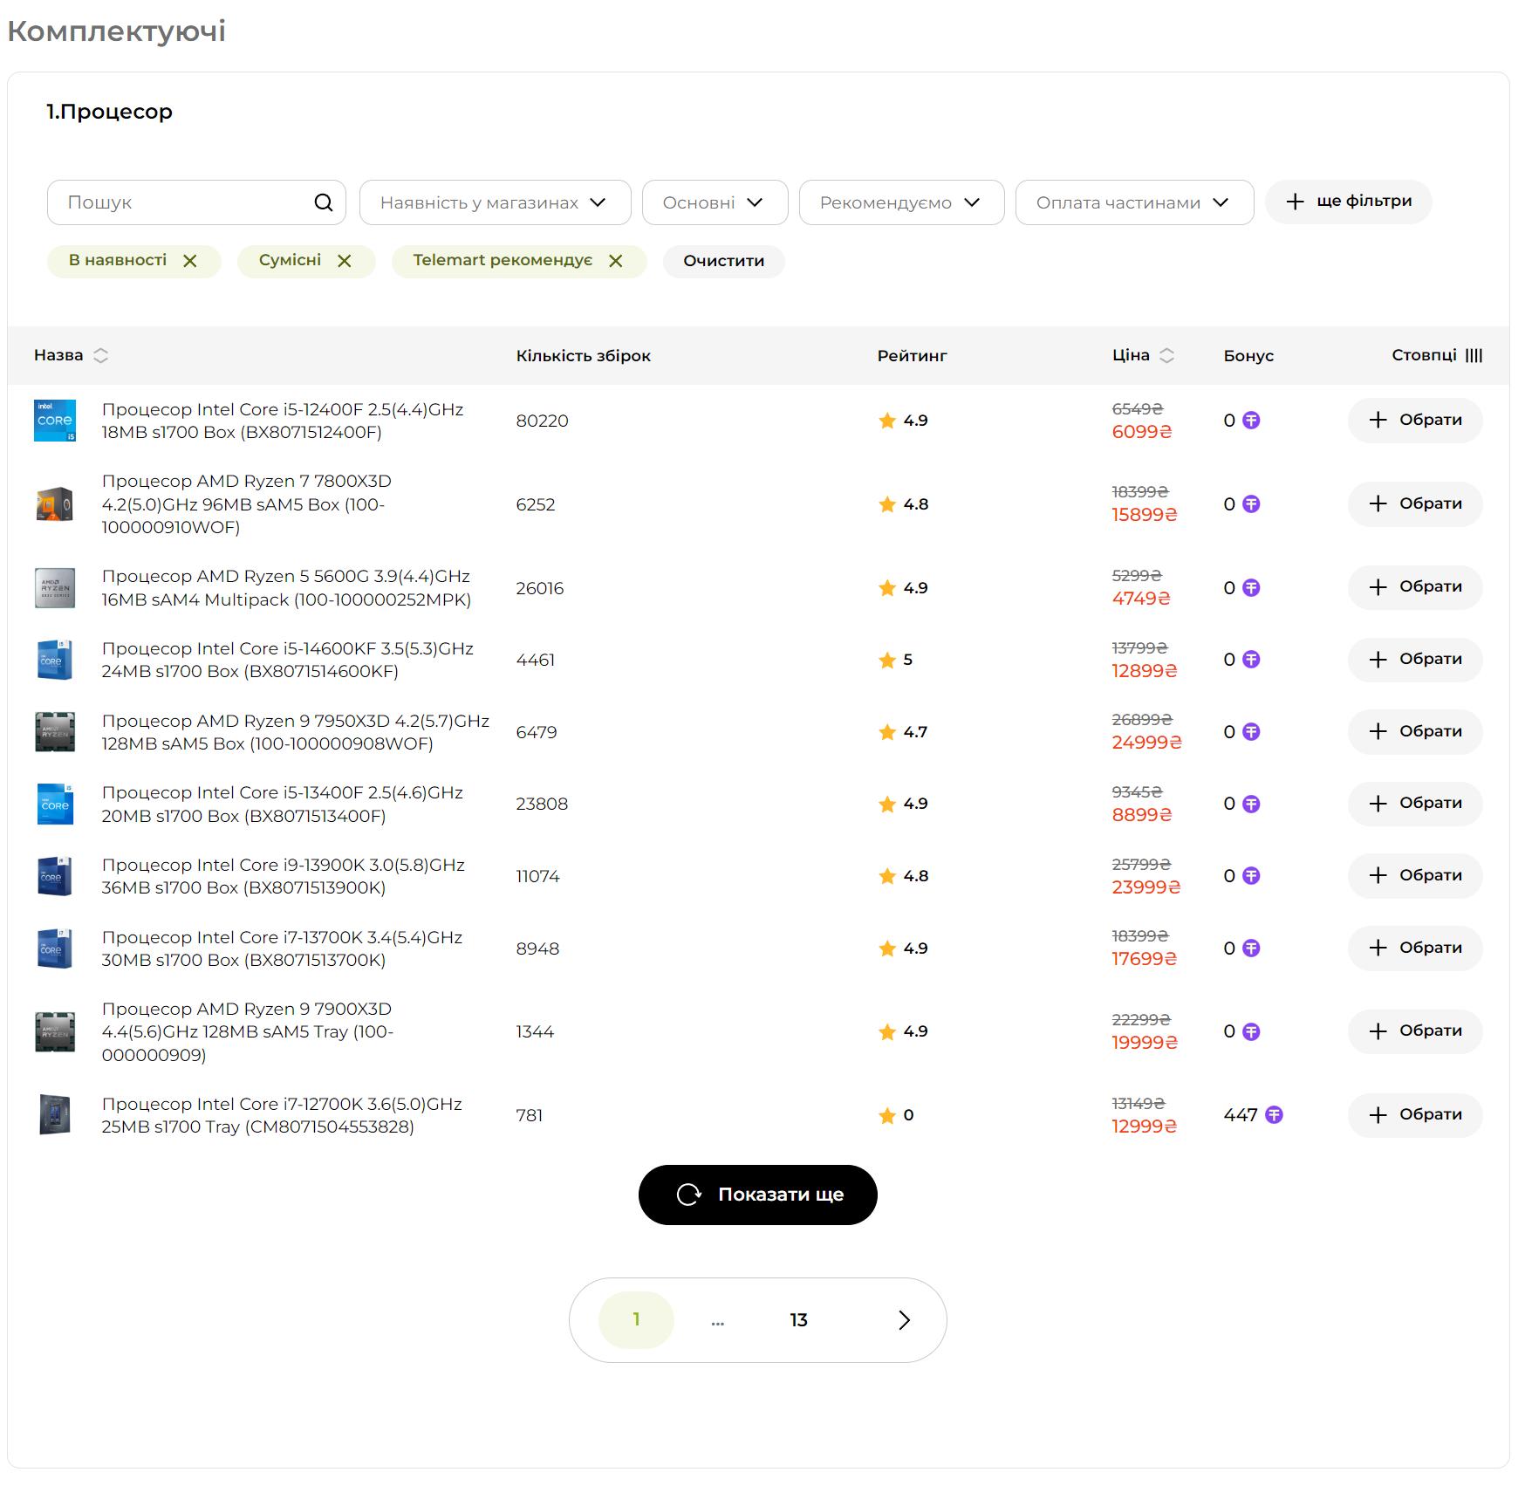
Task: Click the rating star for i5-14600KF
Action: point(887,661)
